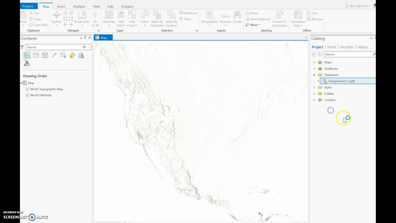The image size is (396, 223).
Task: Open the Bookmarks menu
Action: click(82, 18)
